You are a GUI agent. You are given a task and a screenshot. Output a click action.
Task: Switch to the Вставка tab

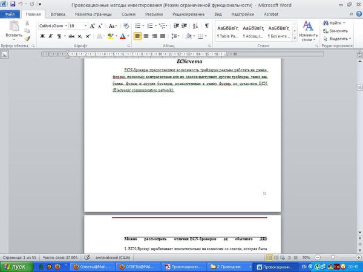57,14
